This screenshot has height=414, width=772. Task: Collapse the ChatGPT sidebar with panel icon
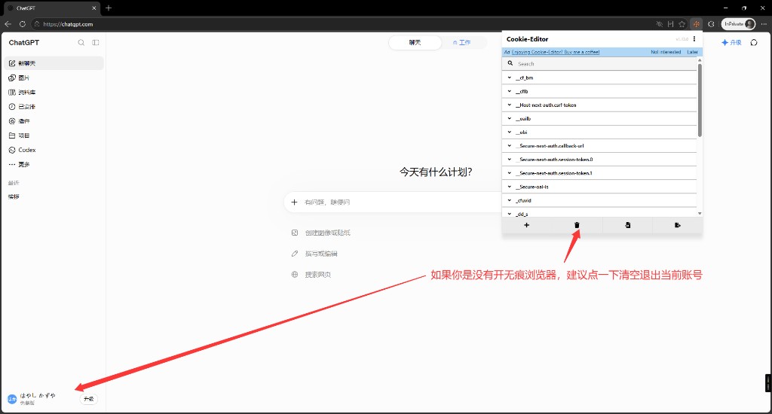96,43
